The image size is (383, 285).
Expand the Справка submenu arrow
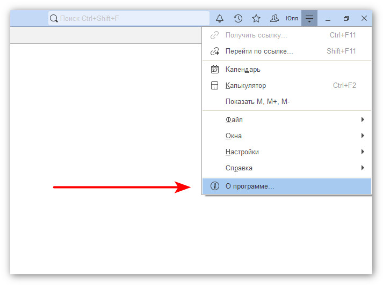pos(363,168)
